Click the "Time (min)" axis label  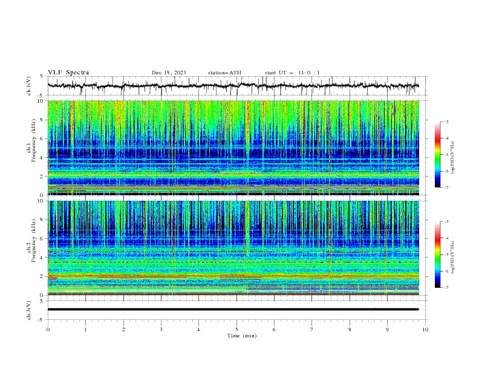pos(242,336)
